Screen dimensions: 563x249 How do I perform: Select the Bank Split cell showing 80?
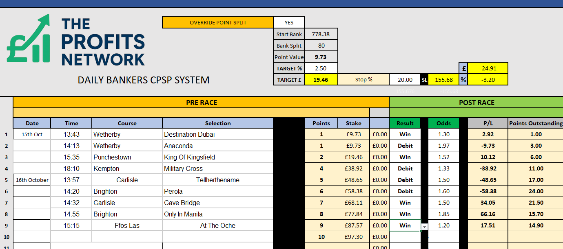(321, 46)
